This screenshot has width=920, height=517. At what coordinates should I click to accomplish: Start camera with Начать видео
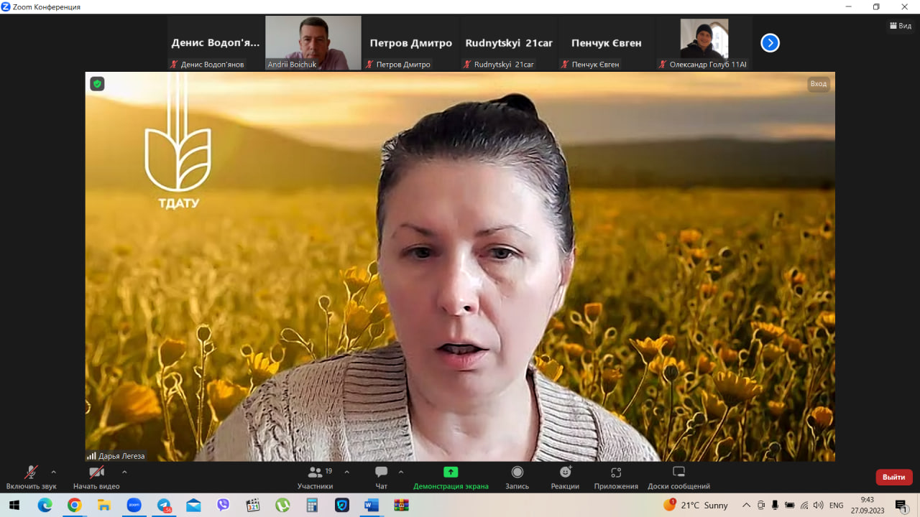point(96,478)
